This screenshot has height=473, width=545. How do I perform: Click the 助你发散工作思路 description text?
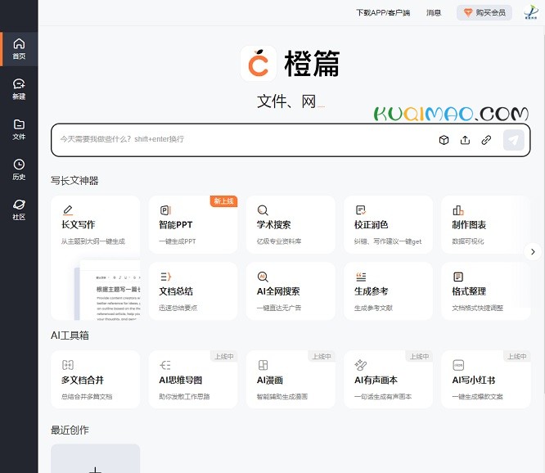[185, 397]
